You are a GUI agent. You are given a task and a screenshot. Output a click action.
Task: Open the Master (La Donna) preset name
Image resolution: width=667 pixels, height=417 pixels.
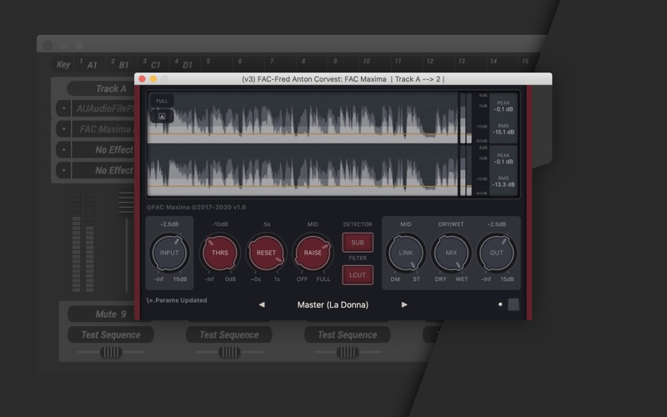click(333, 304)
